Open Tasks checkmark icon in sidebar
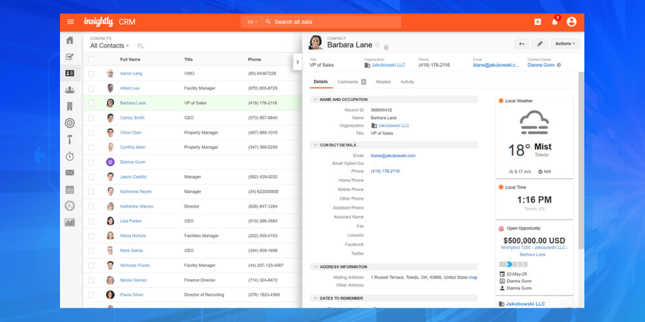The width and height of the screenshot is (645, 322). click(x=70, y=57)
